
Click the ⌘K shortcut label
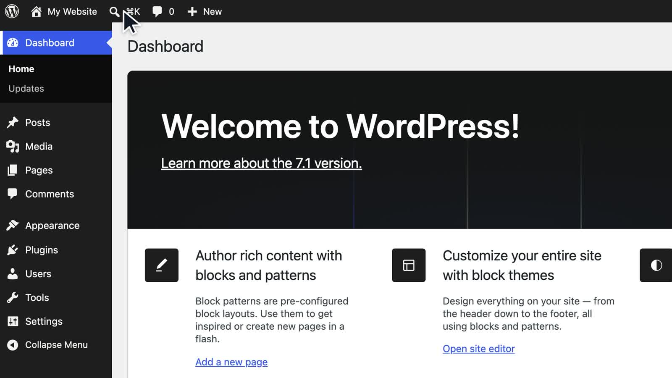[x=133, y=11]
